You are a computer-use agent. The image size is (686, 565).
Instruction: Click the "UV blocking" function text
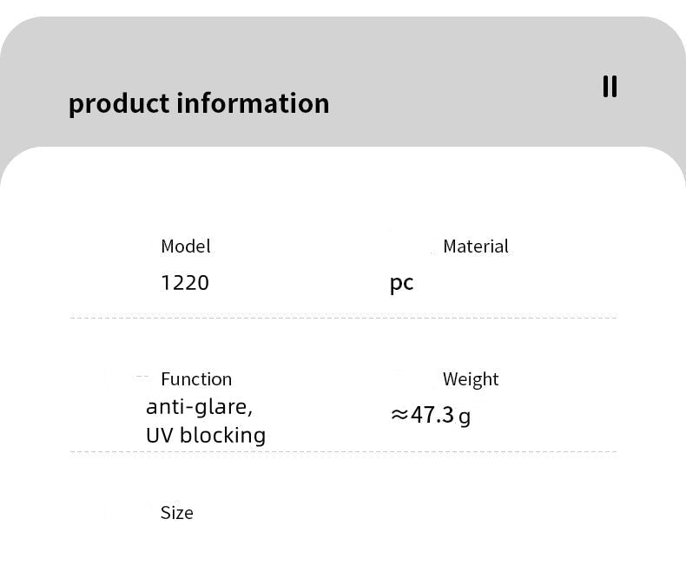tap(206, 435)
